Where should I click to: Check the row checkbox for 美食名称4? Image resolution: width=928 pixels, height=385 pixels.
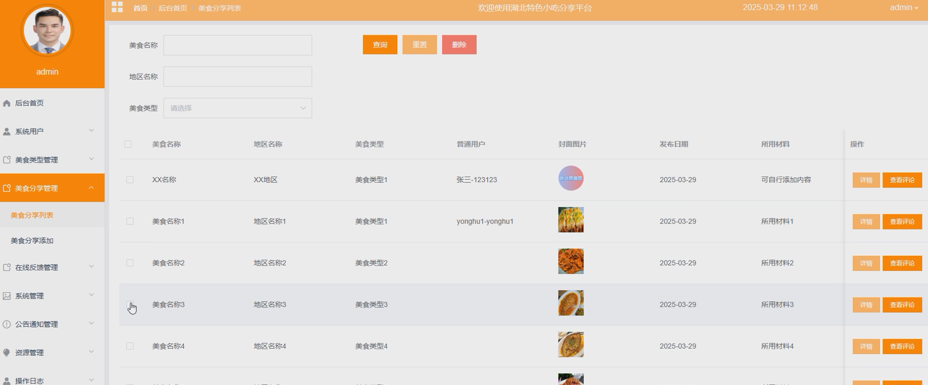click(130, 346)
